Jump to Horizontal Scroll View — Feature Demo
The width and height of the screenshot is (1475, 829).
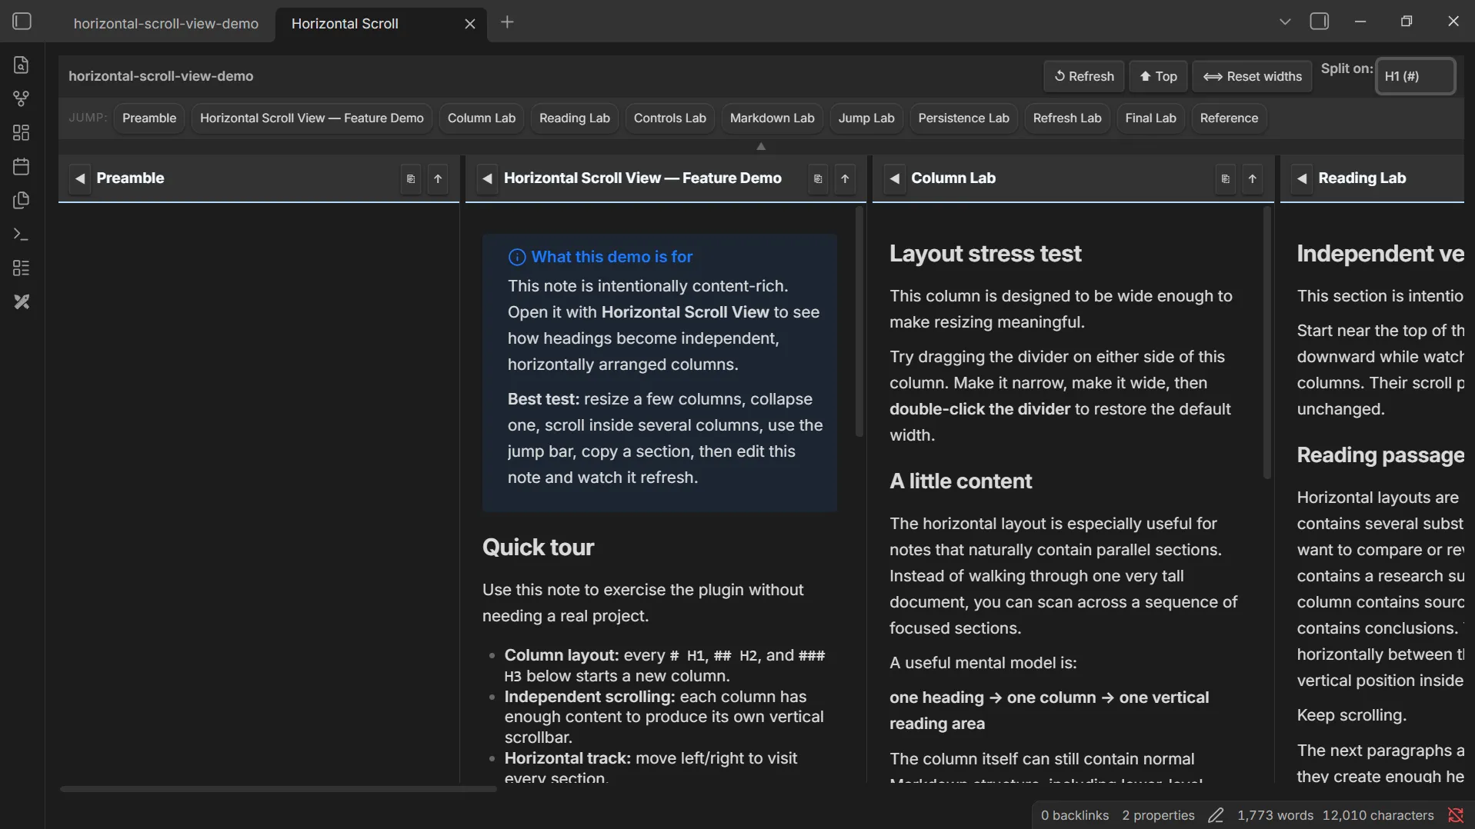pyautogui.click(x=312, y=118)
